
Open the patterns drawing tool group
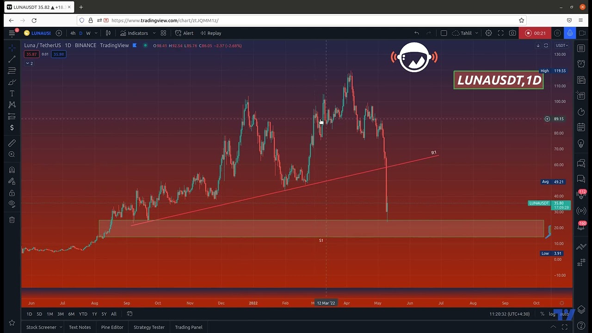point(12,105)
